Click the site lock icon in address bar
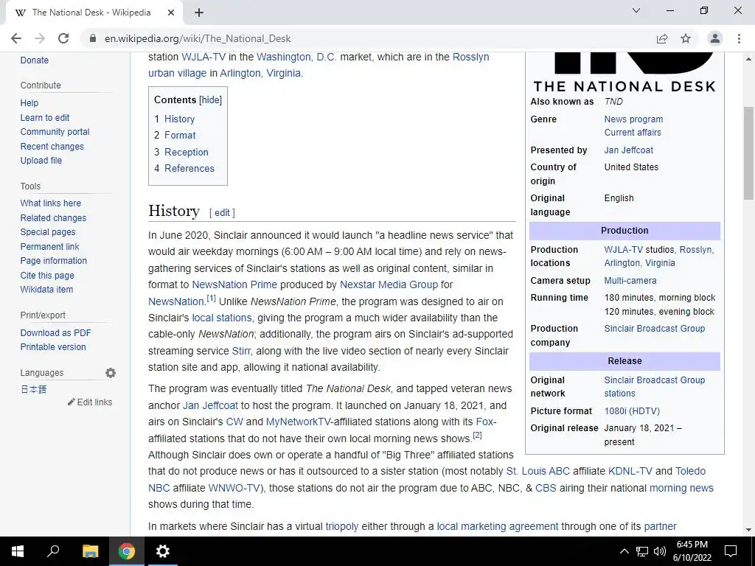 point(93,38)
